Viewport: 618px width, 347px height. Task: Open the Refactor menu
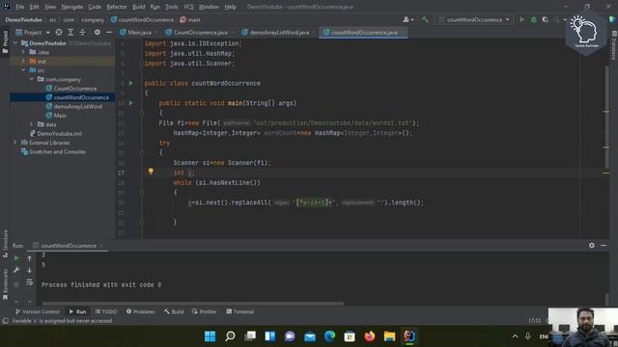click(x=117, y=7)
